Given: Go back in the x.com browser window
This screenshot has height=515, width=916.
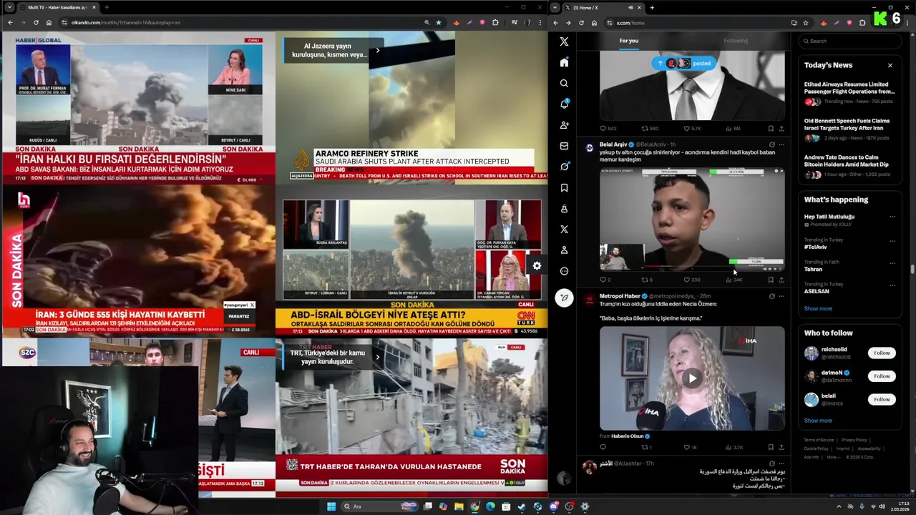Looking at the screenshot, I should point(555,23).
